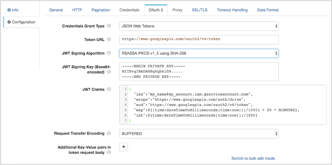Open Request Transfer Encoding dropdown
Screen dimensions: 332x165
(199, 134)
